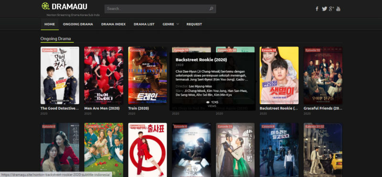Open The Good Detective poster thumbnail

click(x=60, y=76)
